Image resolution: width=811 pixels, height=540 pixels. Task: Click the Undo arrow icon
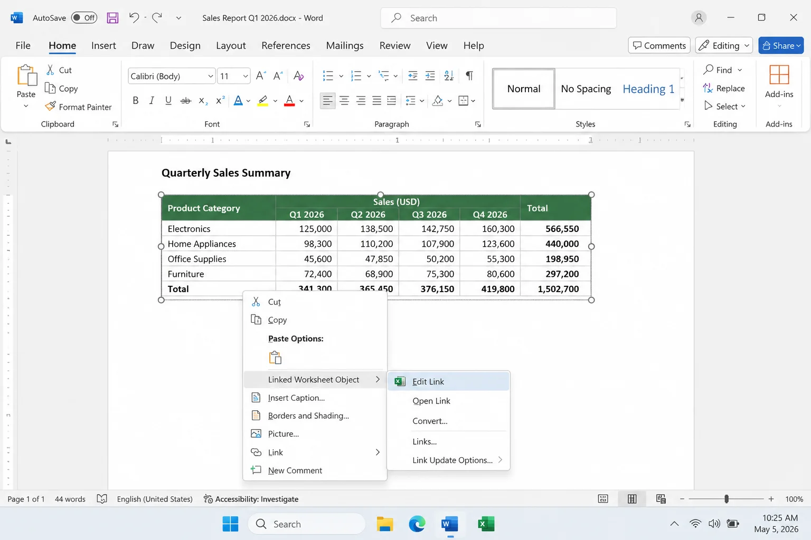(x=134, y=17)
